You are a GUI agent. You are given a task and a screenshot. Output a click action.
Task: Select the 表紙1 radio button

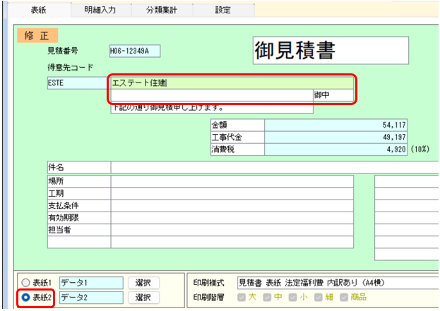[26, 283]
